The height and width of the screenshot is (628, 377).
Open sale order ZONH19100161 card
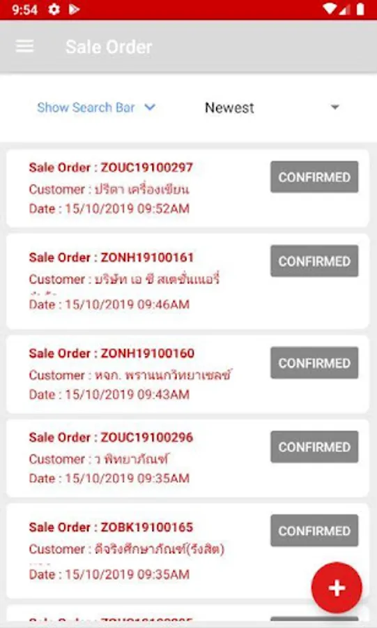187,281
